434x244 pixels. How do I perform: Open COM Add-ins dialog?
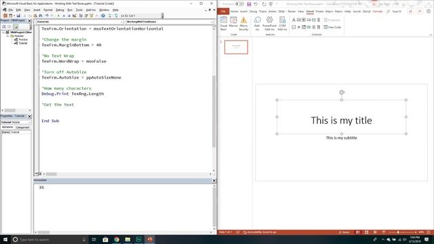click(282, 24)
